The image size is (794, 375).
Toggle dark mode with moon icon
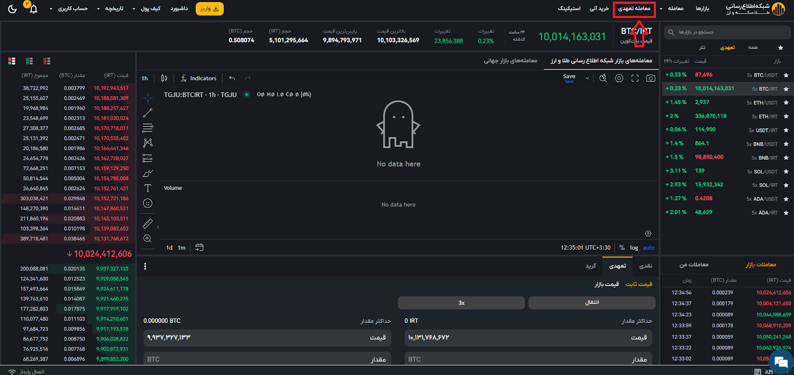12,9
